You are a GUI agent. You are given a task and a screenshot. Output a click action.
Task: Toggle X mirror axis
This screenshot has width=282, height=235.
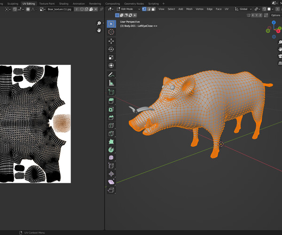tap(253, 16)
